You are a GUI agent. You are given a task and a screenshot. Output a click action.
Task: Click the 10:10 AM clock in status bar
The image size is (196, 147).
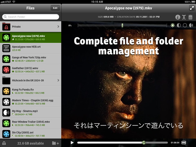click(97, 2)
